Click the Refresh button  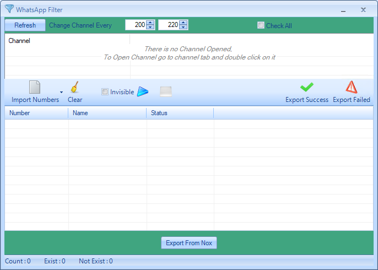pos(25,25)
